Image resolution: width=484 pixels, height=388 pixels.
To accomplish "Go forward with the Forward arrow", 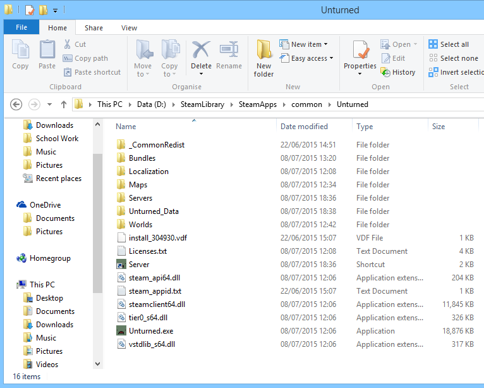I will pyautogui.click(x=34, y=104).
